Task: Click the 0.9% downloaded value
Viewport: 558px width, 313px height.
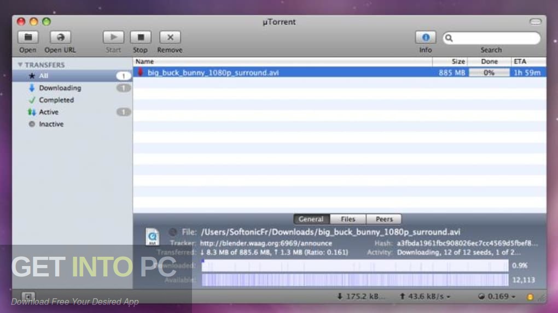Action: coord(520,265)
